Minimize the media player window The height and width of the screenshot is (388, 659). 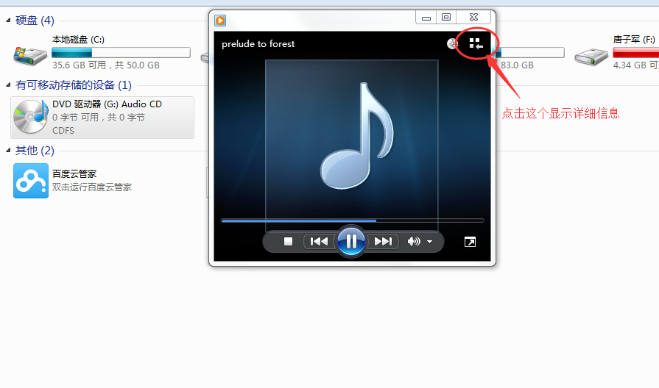(426, 17)
